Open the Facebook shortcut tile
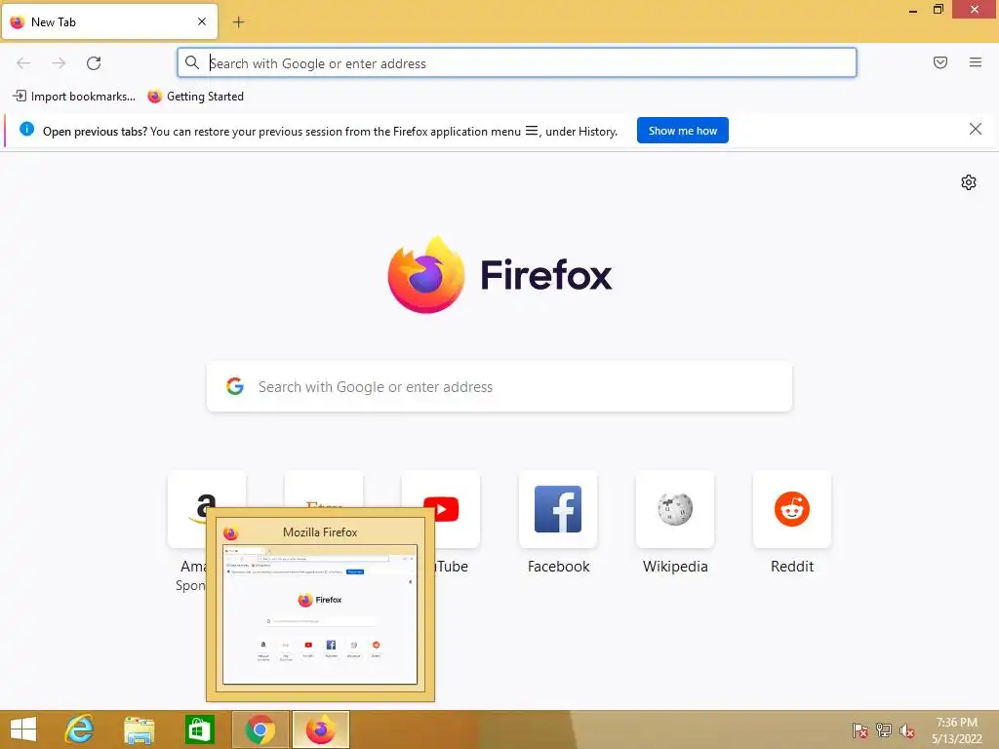The height and width of the screenshot is (749, 999). pos(558,509)
